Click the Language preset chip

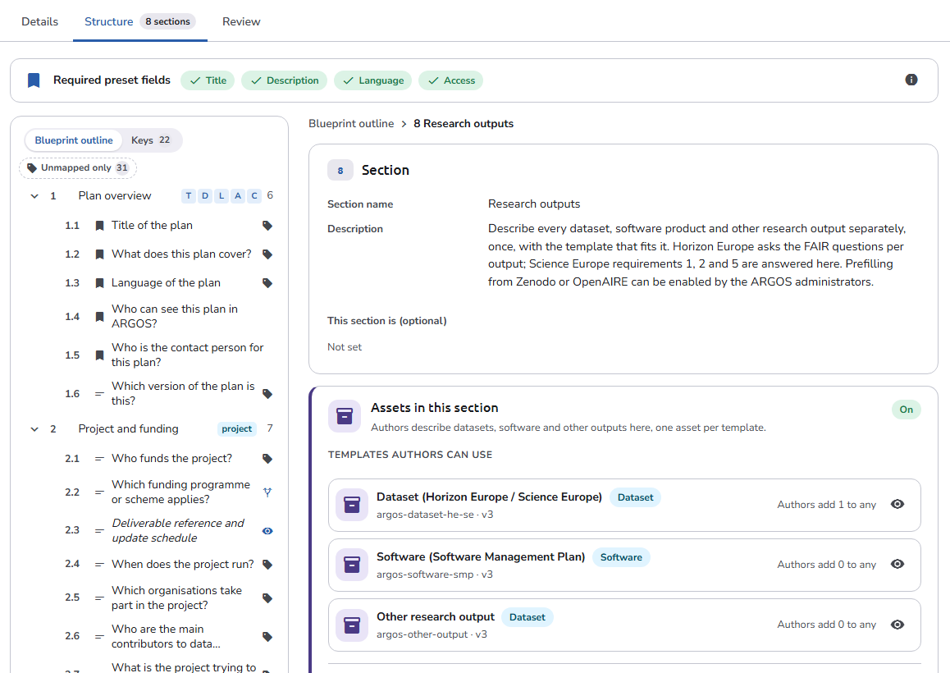pos(373,80)
